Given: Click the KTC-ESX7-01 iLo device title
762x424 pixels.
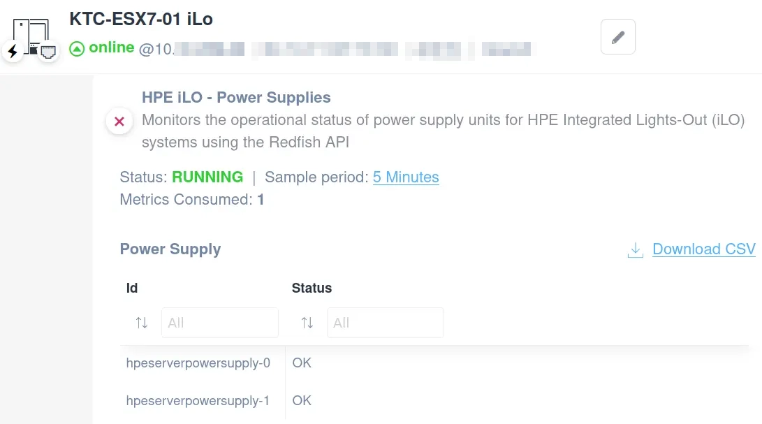Looking at the screenshot, I should (140, 20).
